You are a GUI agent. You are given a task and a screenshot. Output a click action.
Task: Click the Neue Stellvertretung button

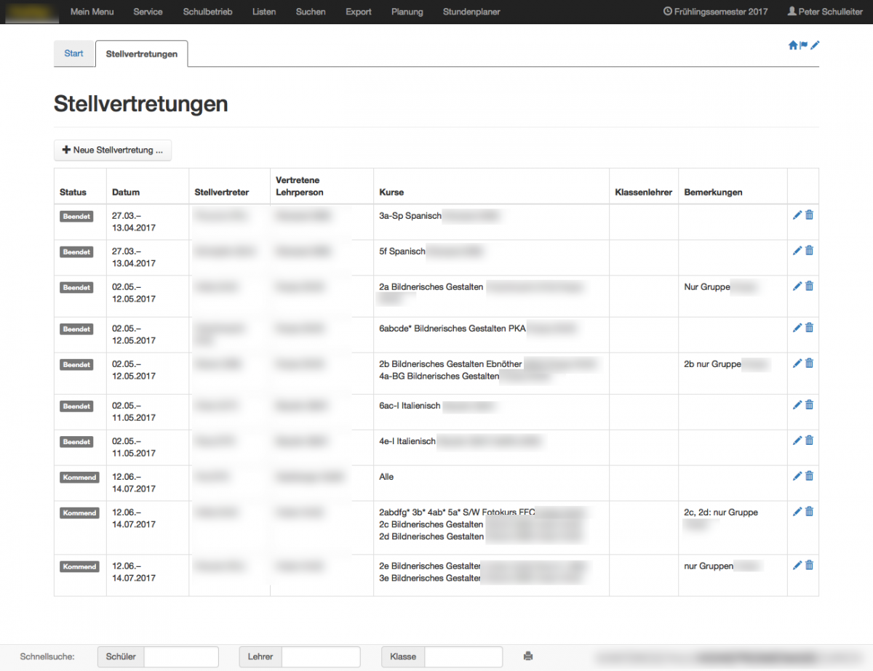pos(113,150)
